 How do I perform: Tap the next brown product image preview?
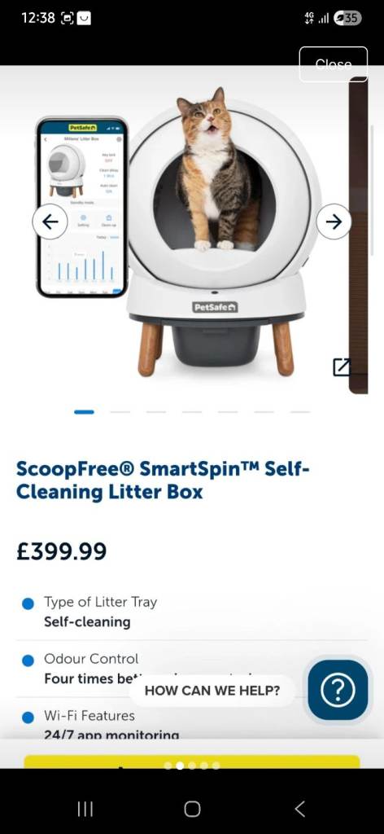click(x=359, y=234)
